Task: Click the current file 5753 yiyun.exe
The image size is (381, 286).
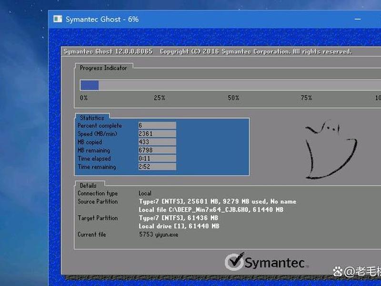Action: click(x=159, y=235)
